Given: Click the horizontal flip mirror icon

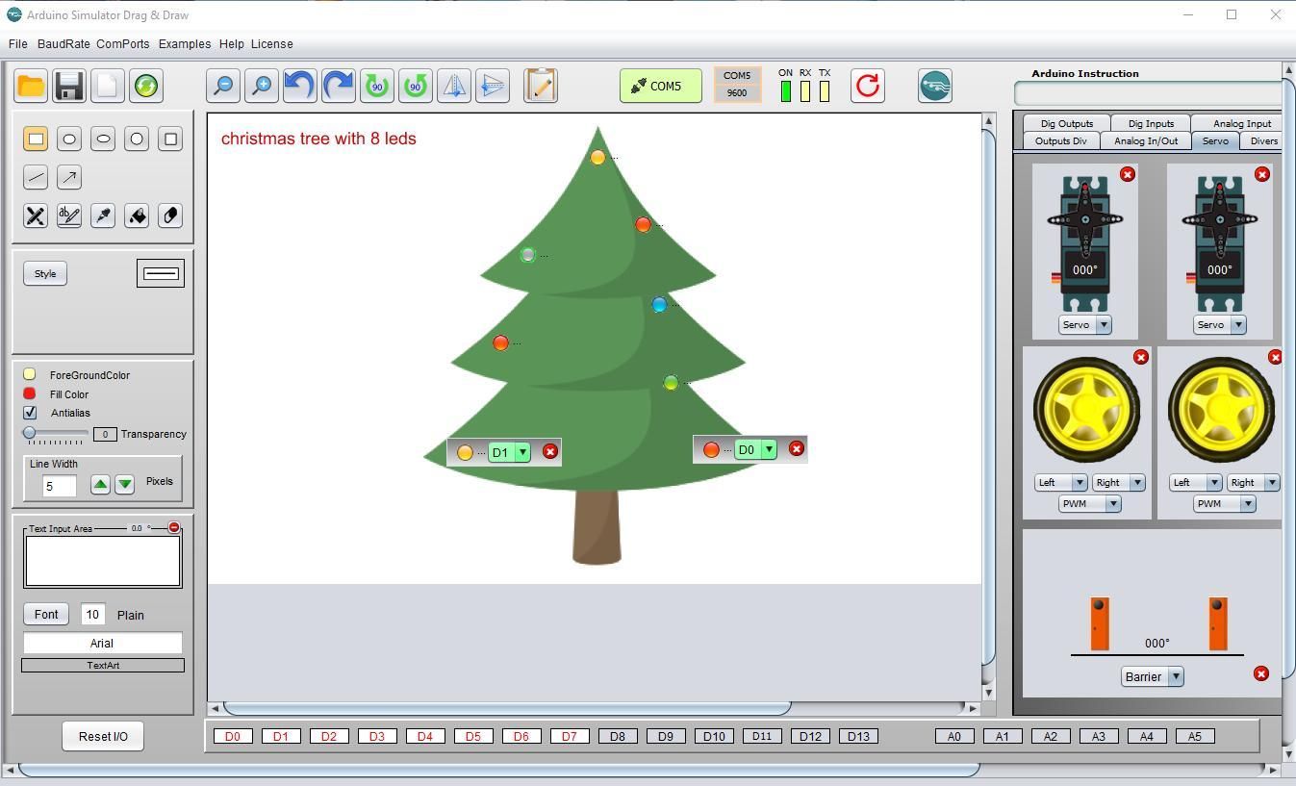Looking at the screenshot, I should tap(453, 86).
